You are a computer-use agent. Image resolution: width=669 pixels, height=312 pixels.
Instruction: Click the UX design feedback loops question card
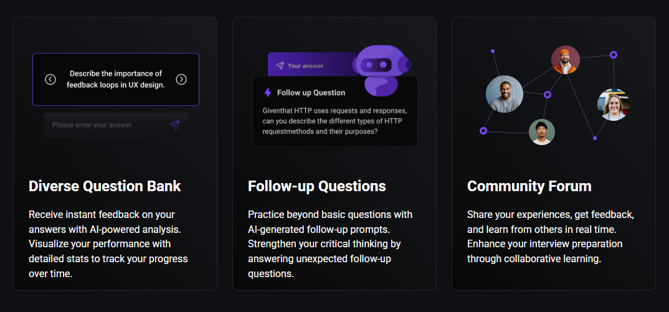pyautogui.click(x=116, y=79)
